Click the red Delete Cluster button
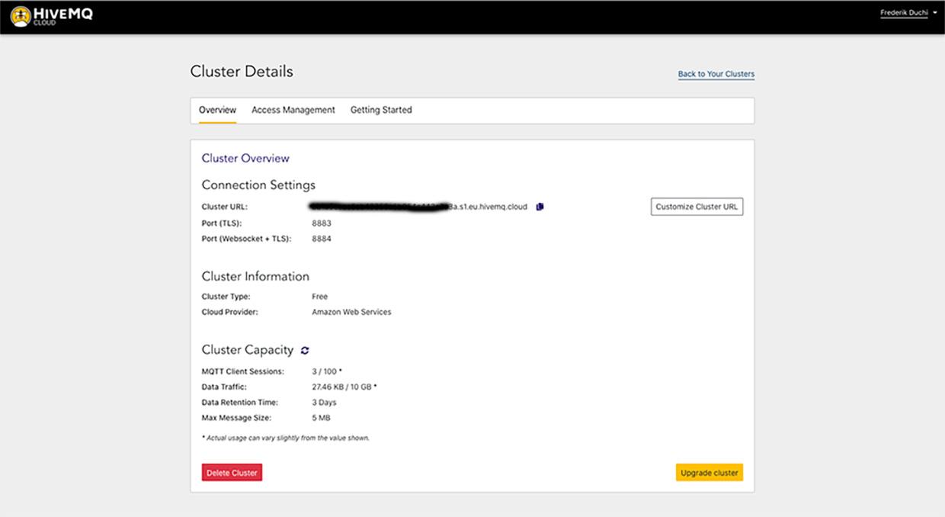Screen dimensions: 945x517 click(232, 473)
